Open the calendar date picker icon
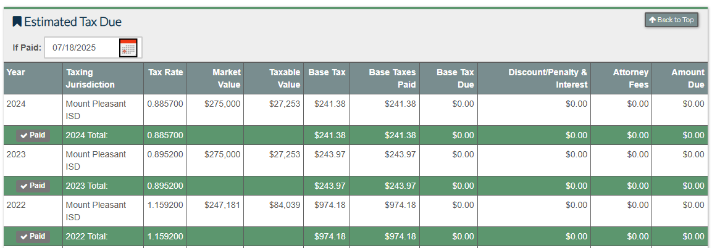This screenshot has width=712, height=248. 128,48
